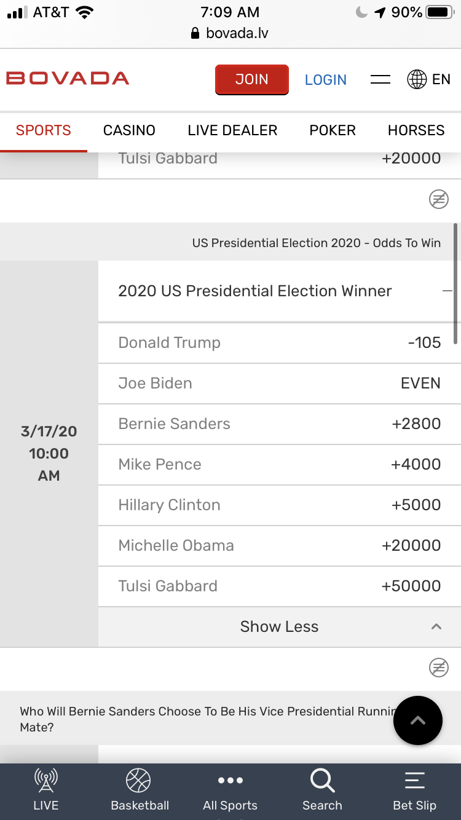Switch to the CASINO tab
This screenshot has width=461, height=820.
pos(129,130)
